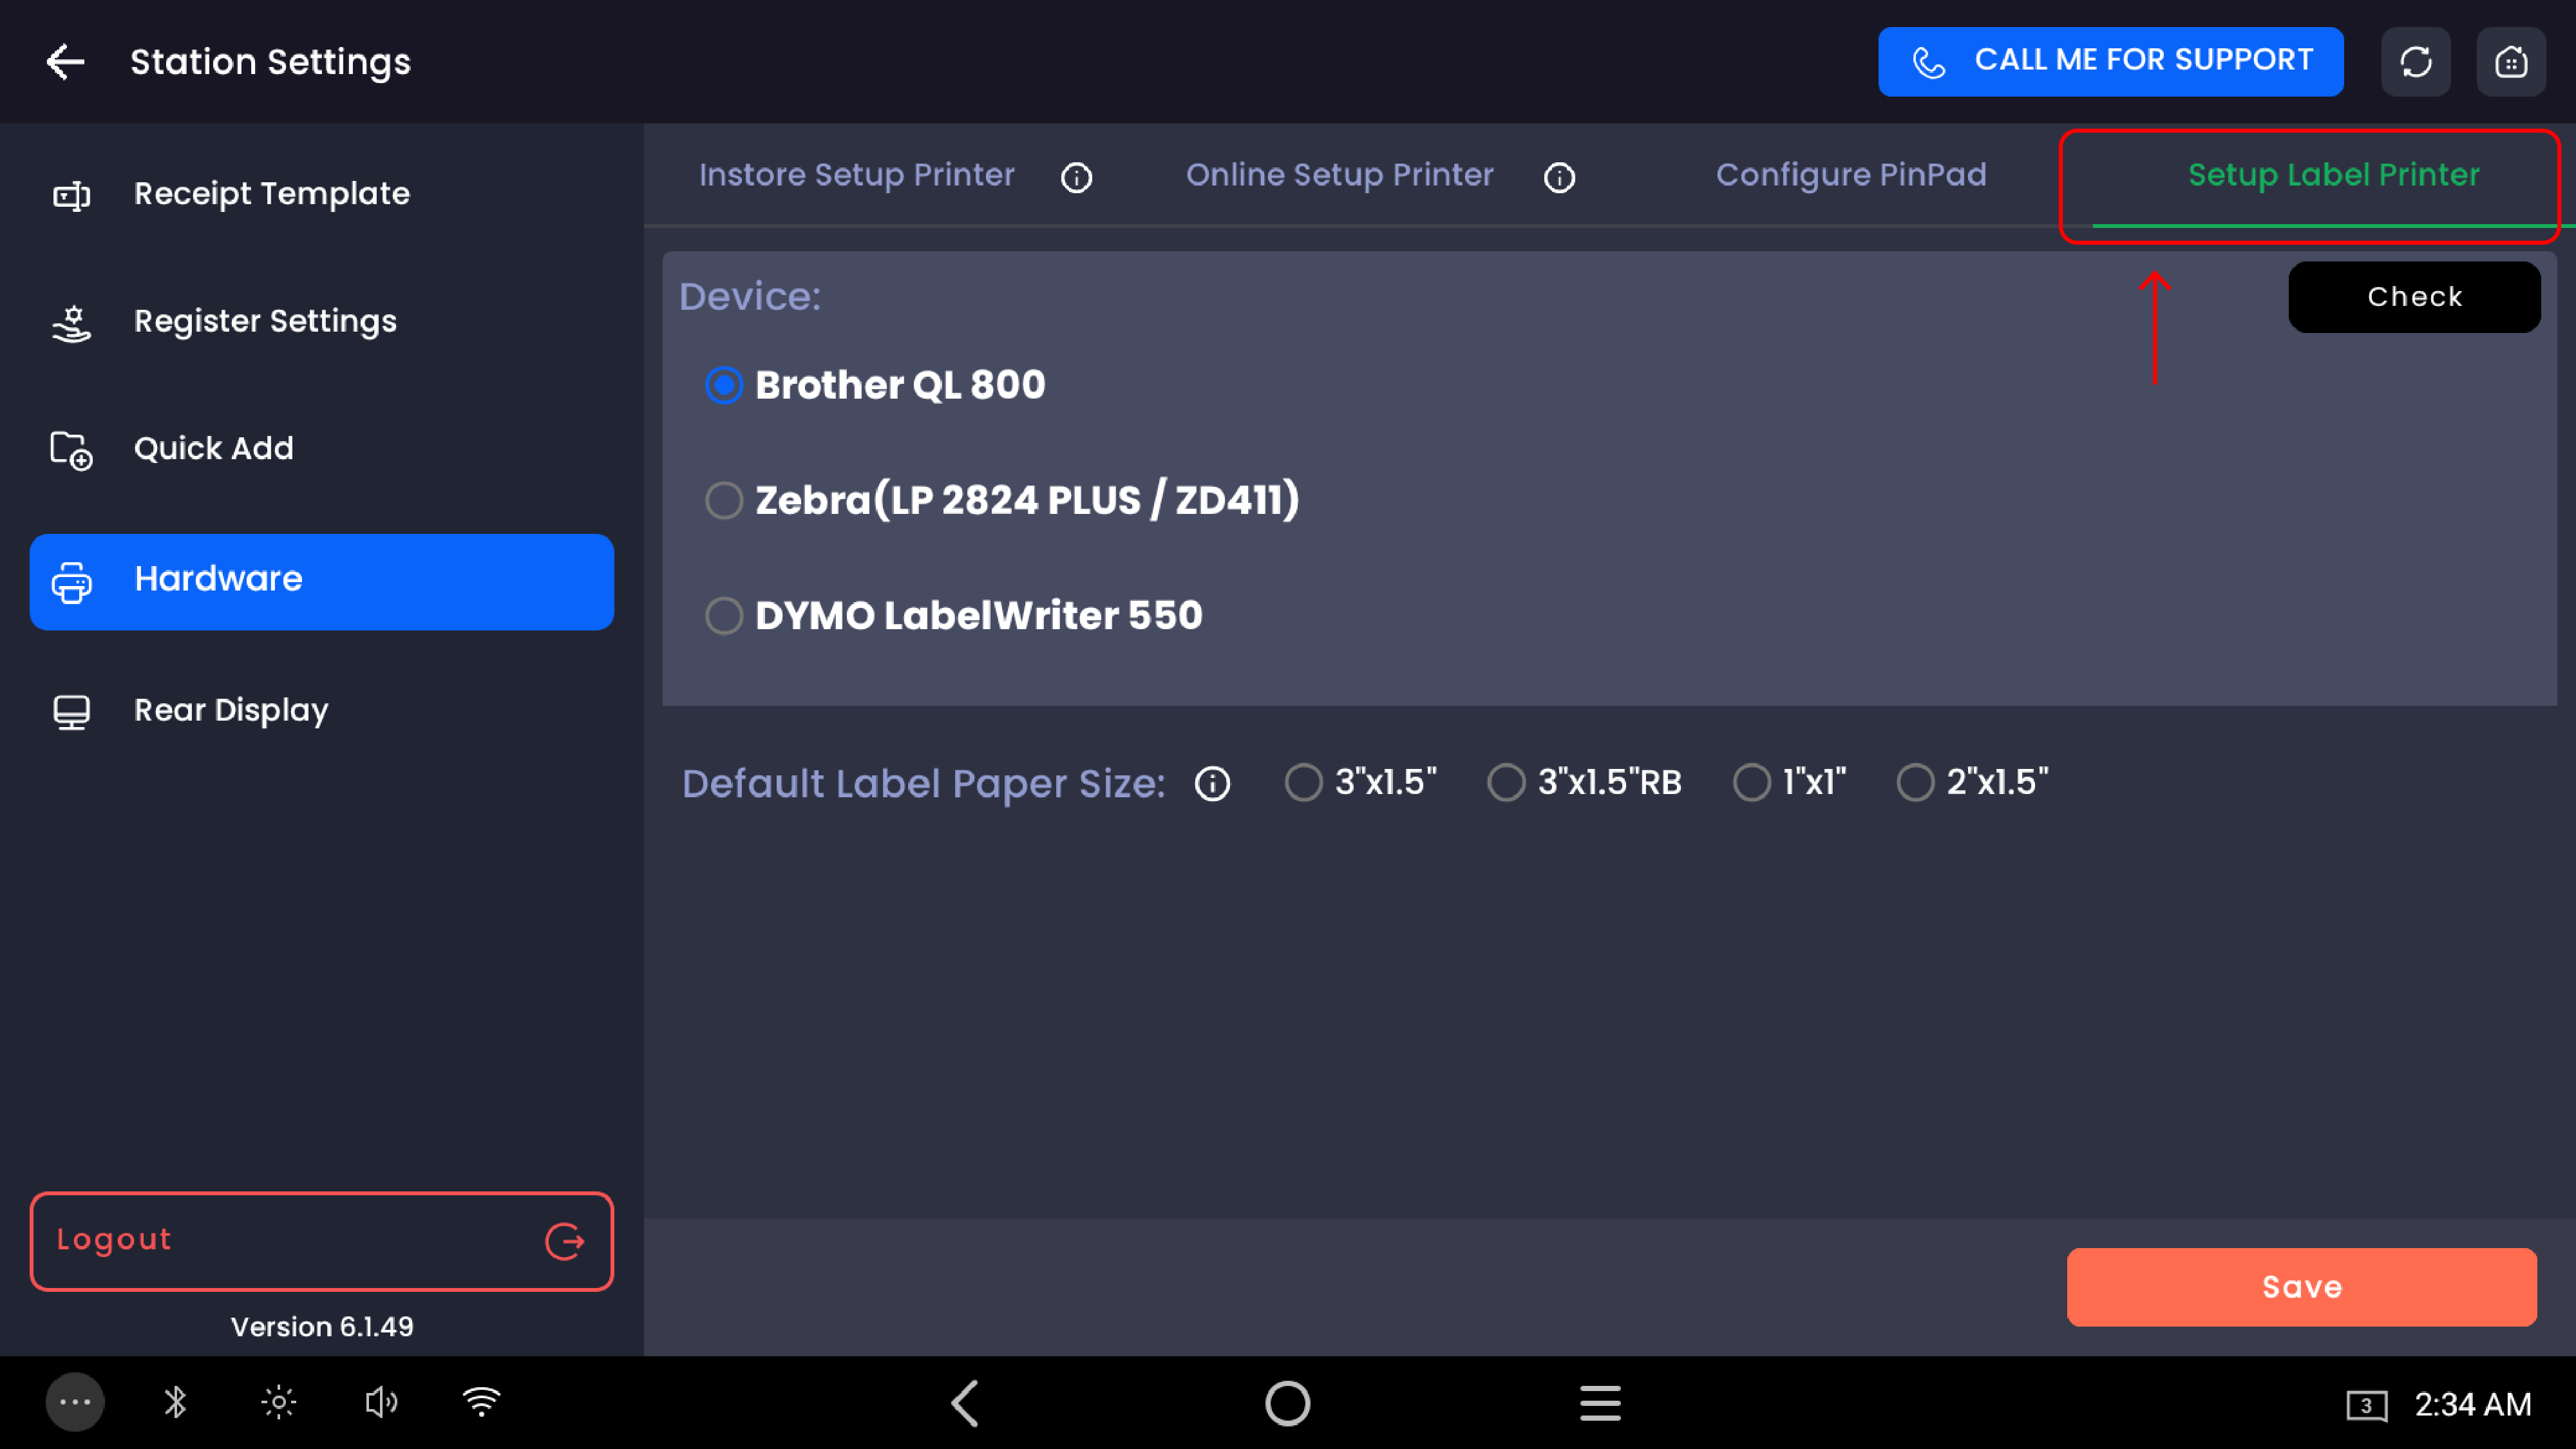
Task: Click the info icon beside Online Setup Printer
Action: tap(1559, 177)
